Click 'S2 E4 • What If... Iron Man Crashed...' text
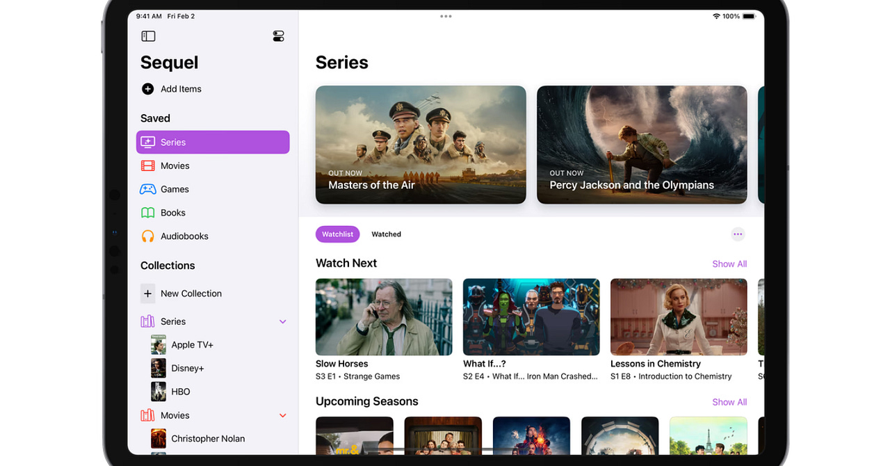Viewport: 890px width, 466px height. [x=531, y=376]
